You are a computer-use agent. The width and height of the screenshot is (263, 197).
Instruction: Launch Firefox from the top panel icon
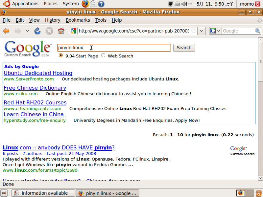coord(85,4)
